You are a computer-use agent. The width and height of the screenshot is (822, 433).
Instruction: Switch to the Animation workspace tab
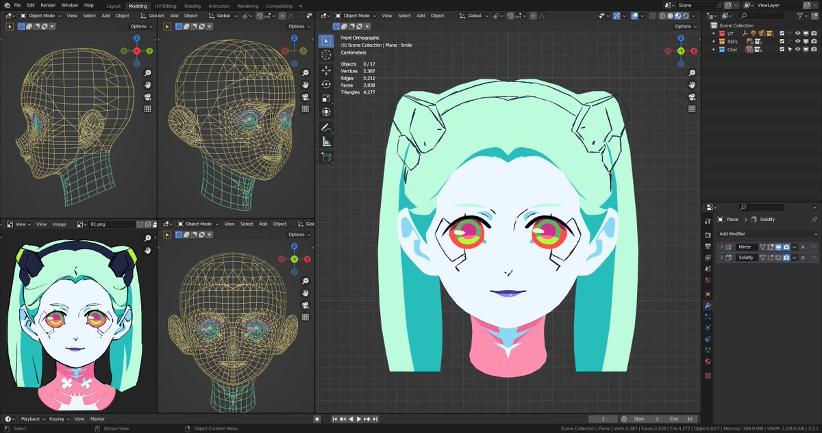coord(219,6)
